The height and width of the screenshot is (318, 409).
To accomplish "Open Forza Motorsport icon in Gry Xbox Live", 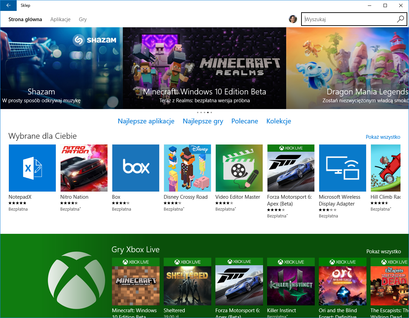I will [x=239, y=282].
